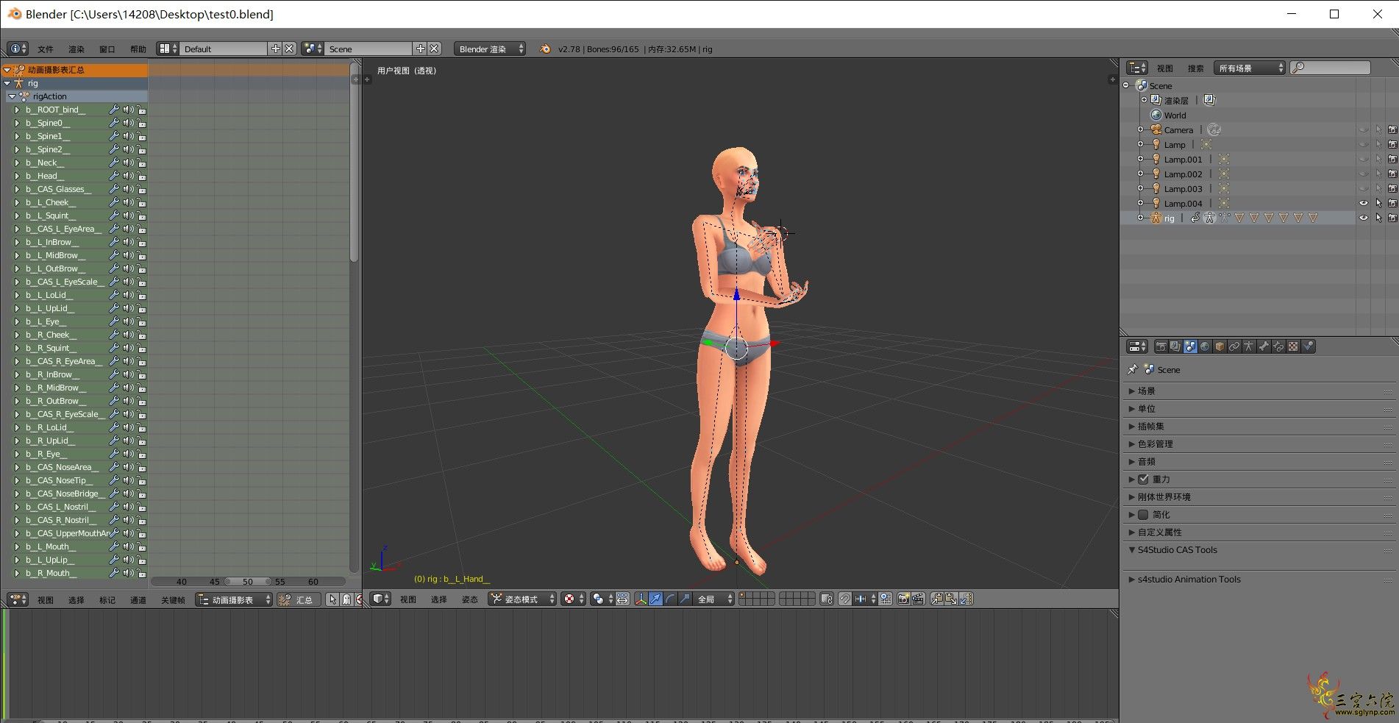This screenshot has height=723, width=1399.
Task: Click the World globe icon in outliner
Action: (x=1156, y=115)
